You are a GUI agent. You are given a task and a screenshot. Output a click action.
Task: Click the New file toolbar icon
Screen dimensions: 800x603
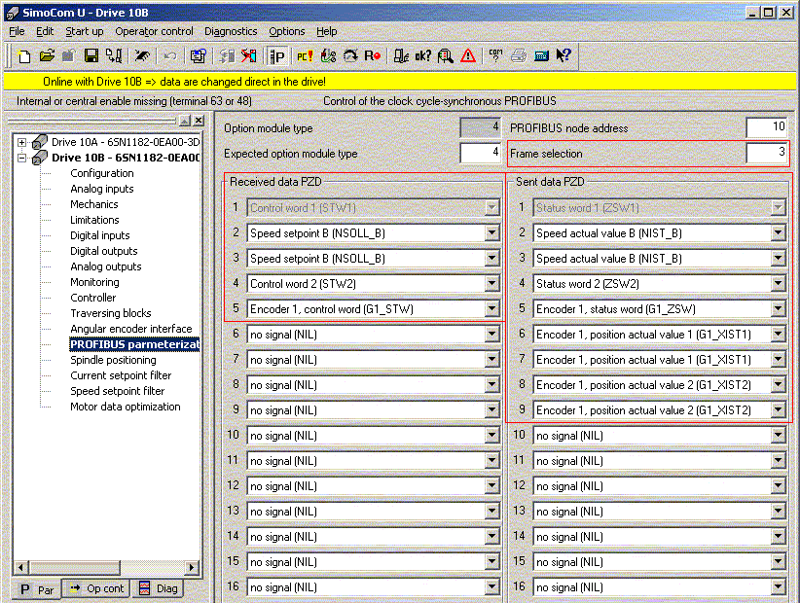[x=23, y=55]
